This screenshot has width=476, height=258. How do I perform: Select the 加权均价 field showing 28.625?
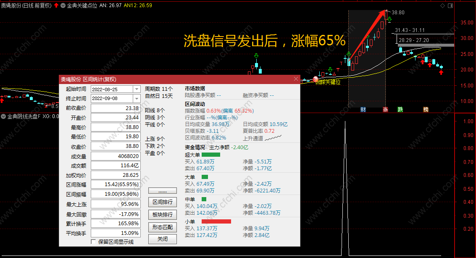(116, 175)
